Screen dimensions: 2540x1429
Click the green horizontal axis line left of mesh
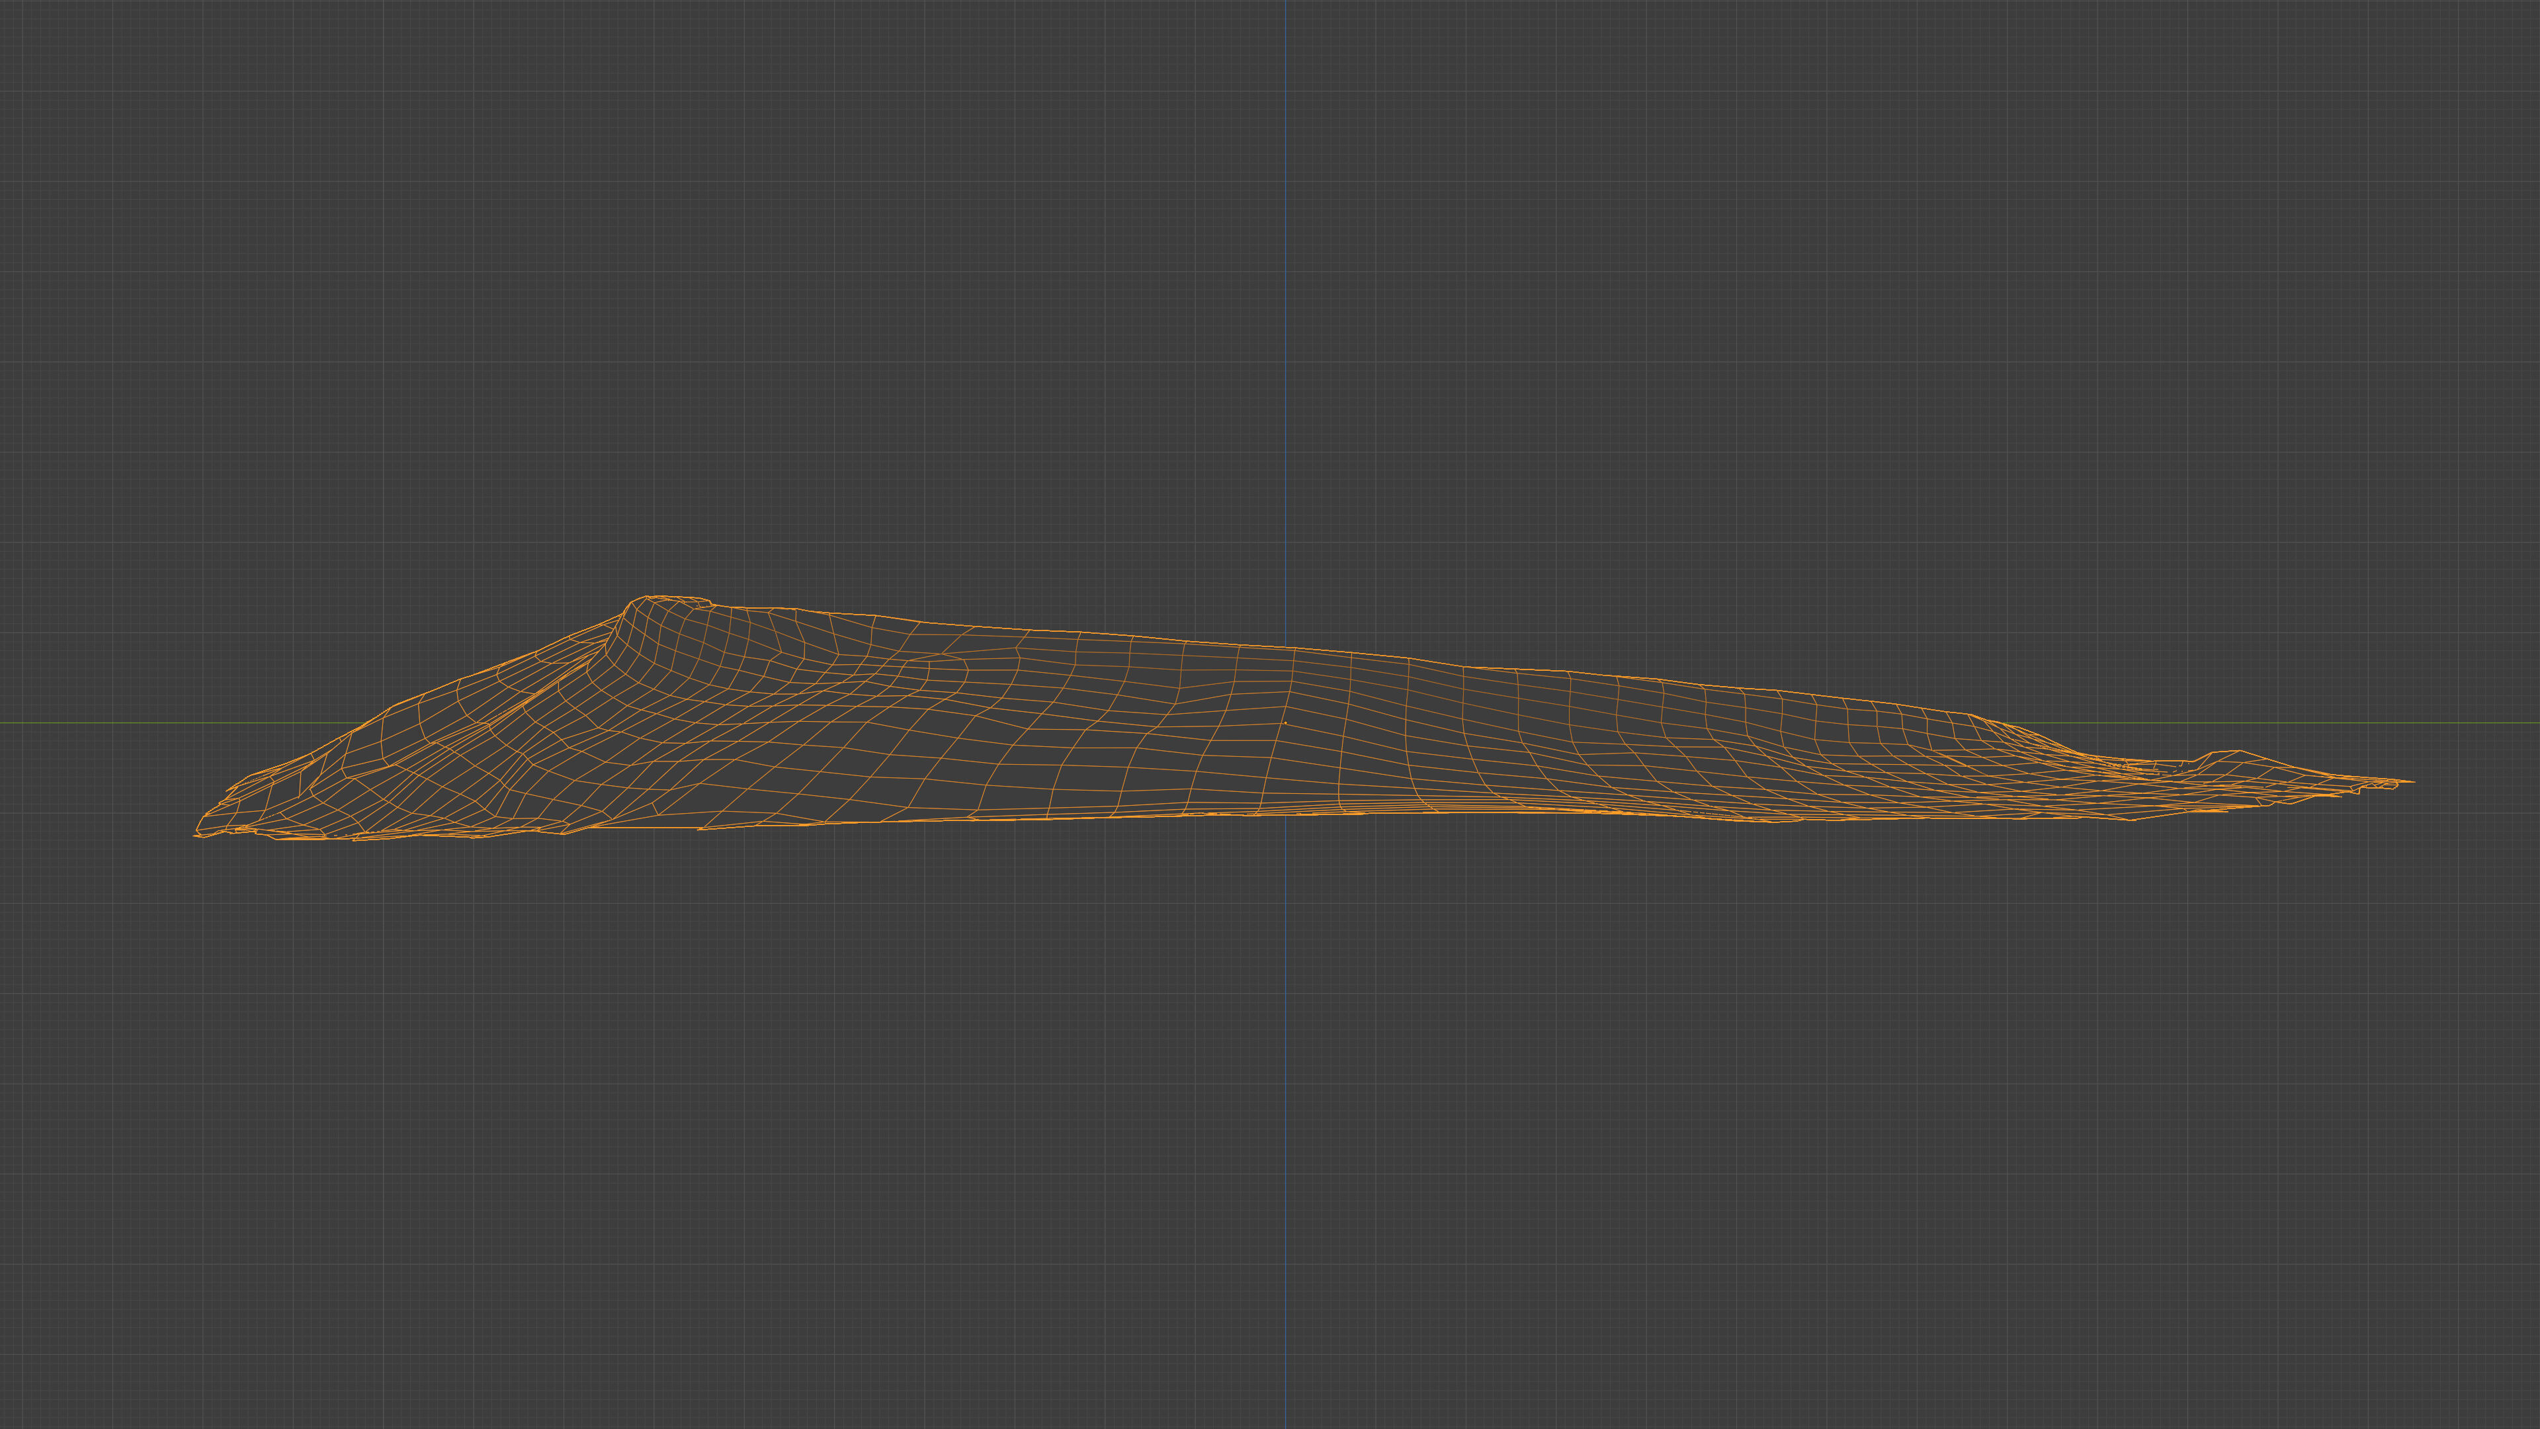(x=148, y=723)
